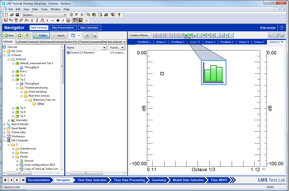Open the Tools menu
Image resolution: width=289 pixels, height=191 pixels.
44,9
